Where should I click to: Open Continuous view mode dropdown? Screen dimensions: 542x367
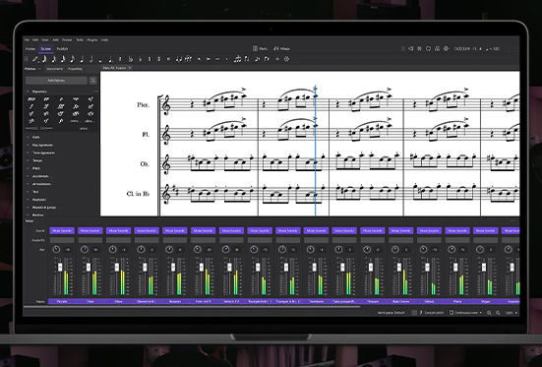click(465, 313)
